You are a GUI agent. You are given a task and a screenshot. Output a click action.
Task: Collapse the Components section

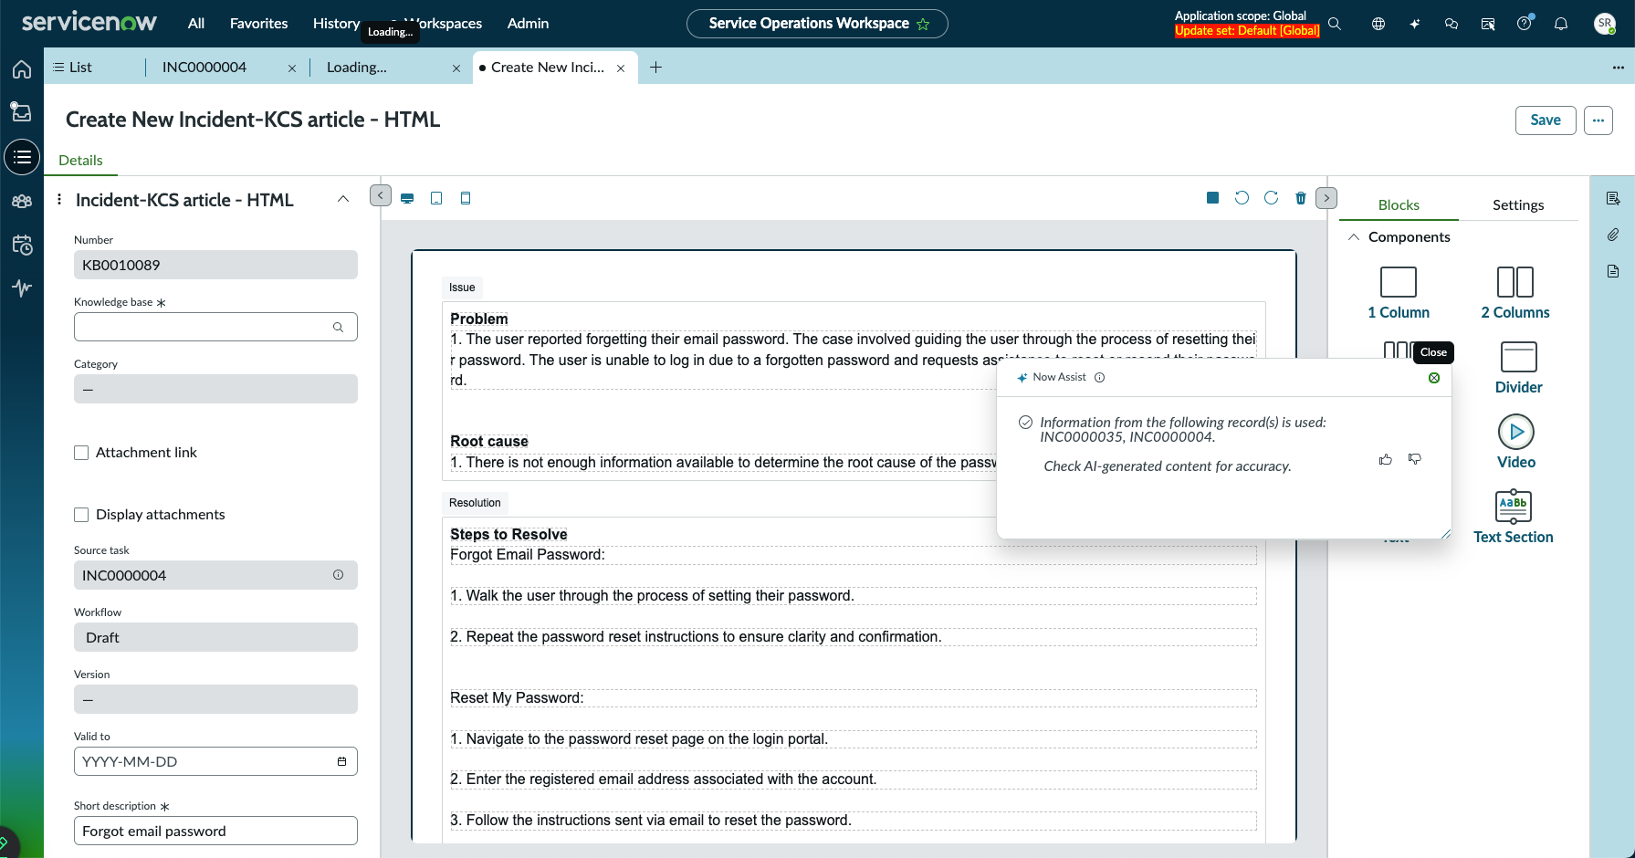pos(1354,237)
